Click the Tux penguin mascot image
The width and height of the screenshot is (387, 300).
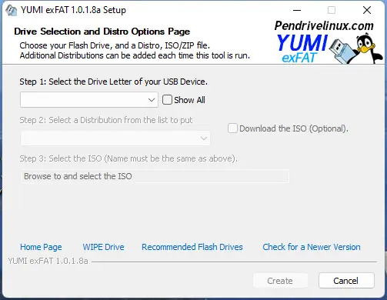point(368,48)
